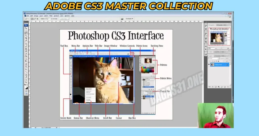Choose Add to selection mode
This screenshot has height=136, width=259.
coord(34,19)
